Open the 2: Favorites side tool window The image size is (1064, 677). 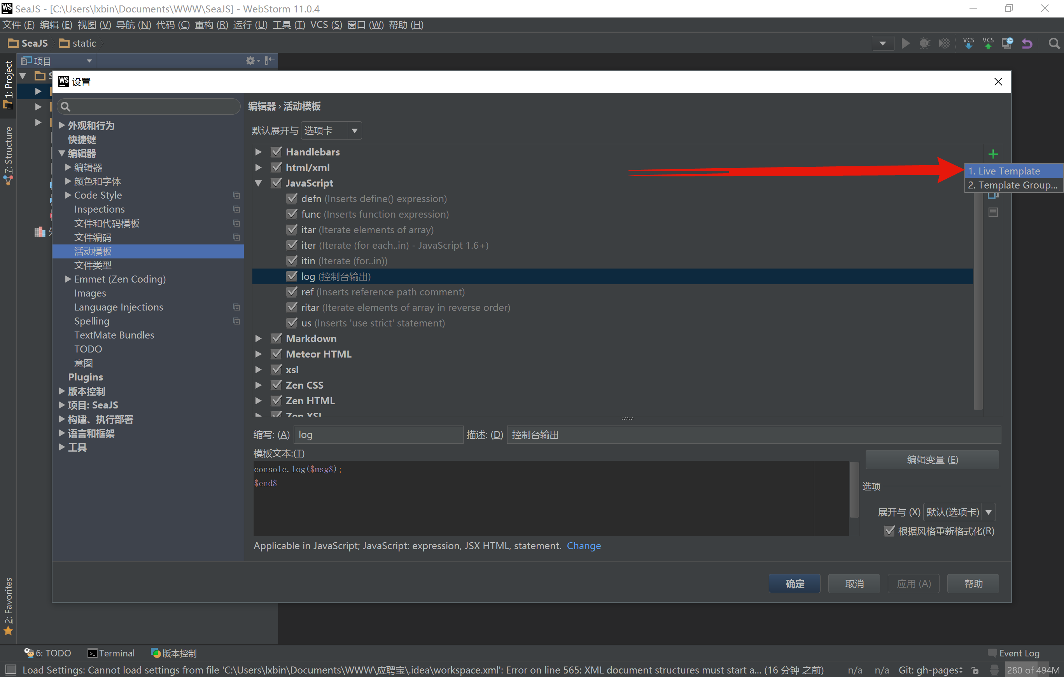[x=8, y=606]
